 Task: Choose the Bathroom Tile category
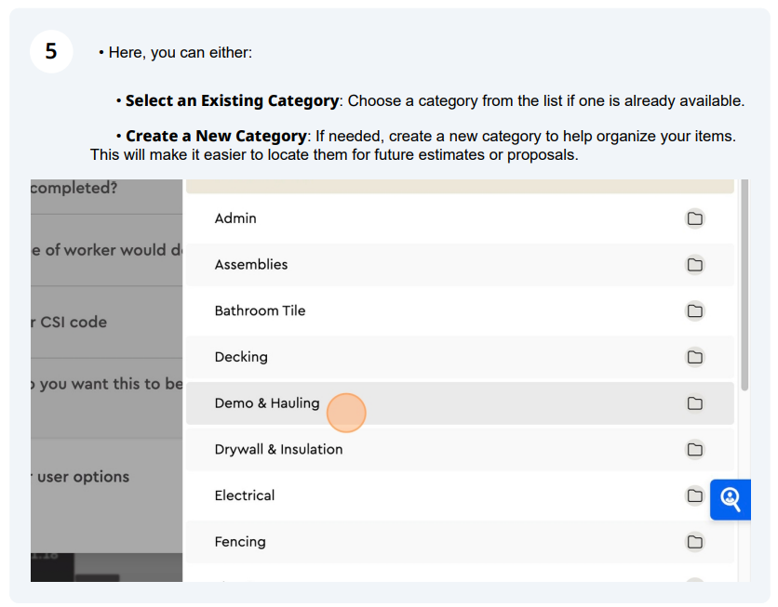point(460,310)
